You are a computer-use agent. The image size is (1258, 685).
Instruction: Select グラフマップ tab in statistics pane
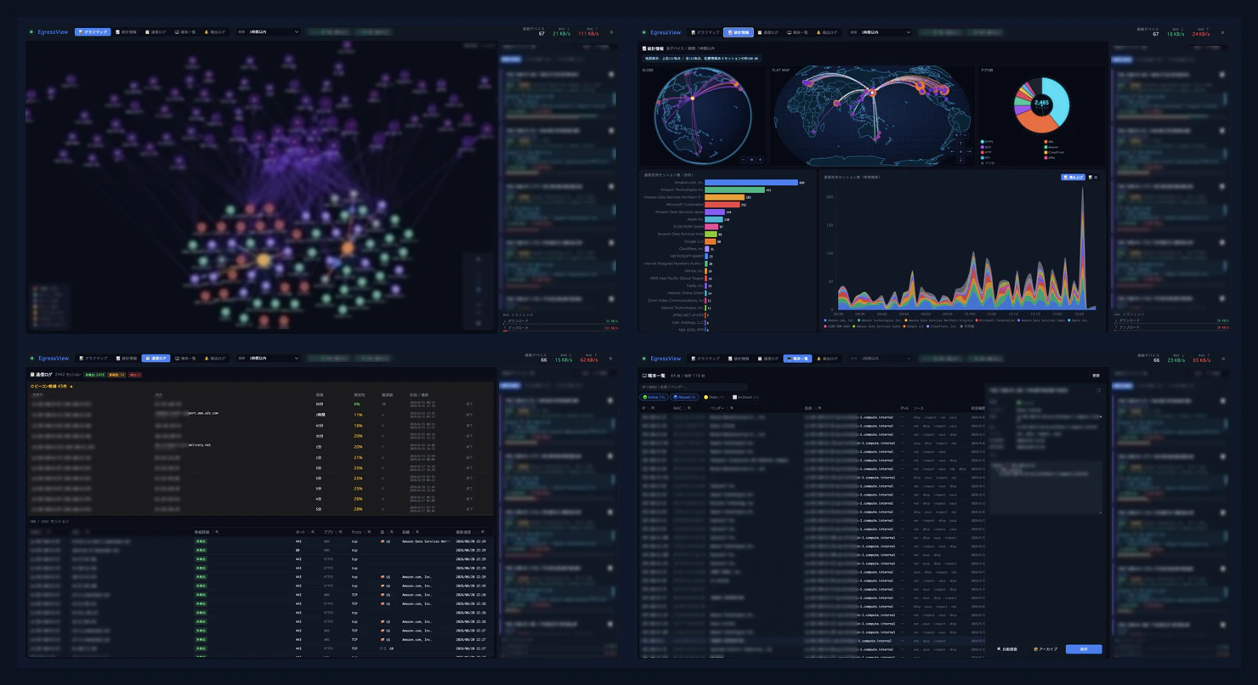pos(705,32)
